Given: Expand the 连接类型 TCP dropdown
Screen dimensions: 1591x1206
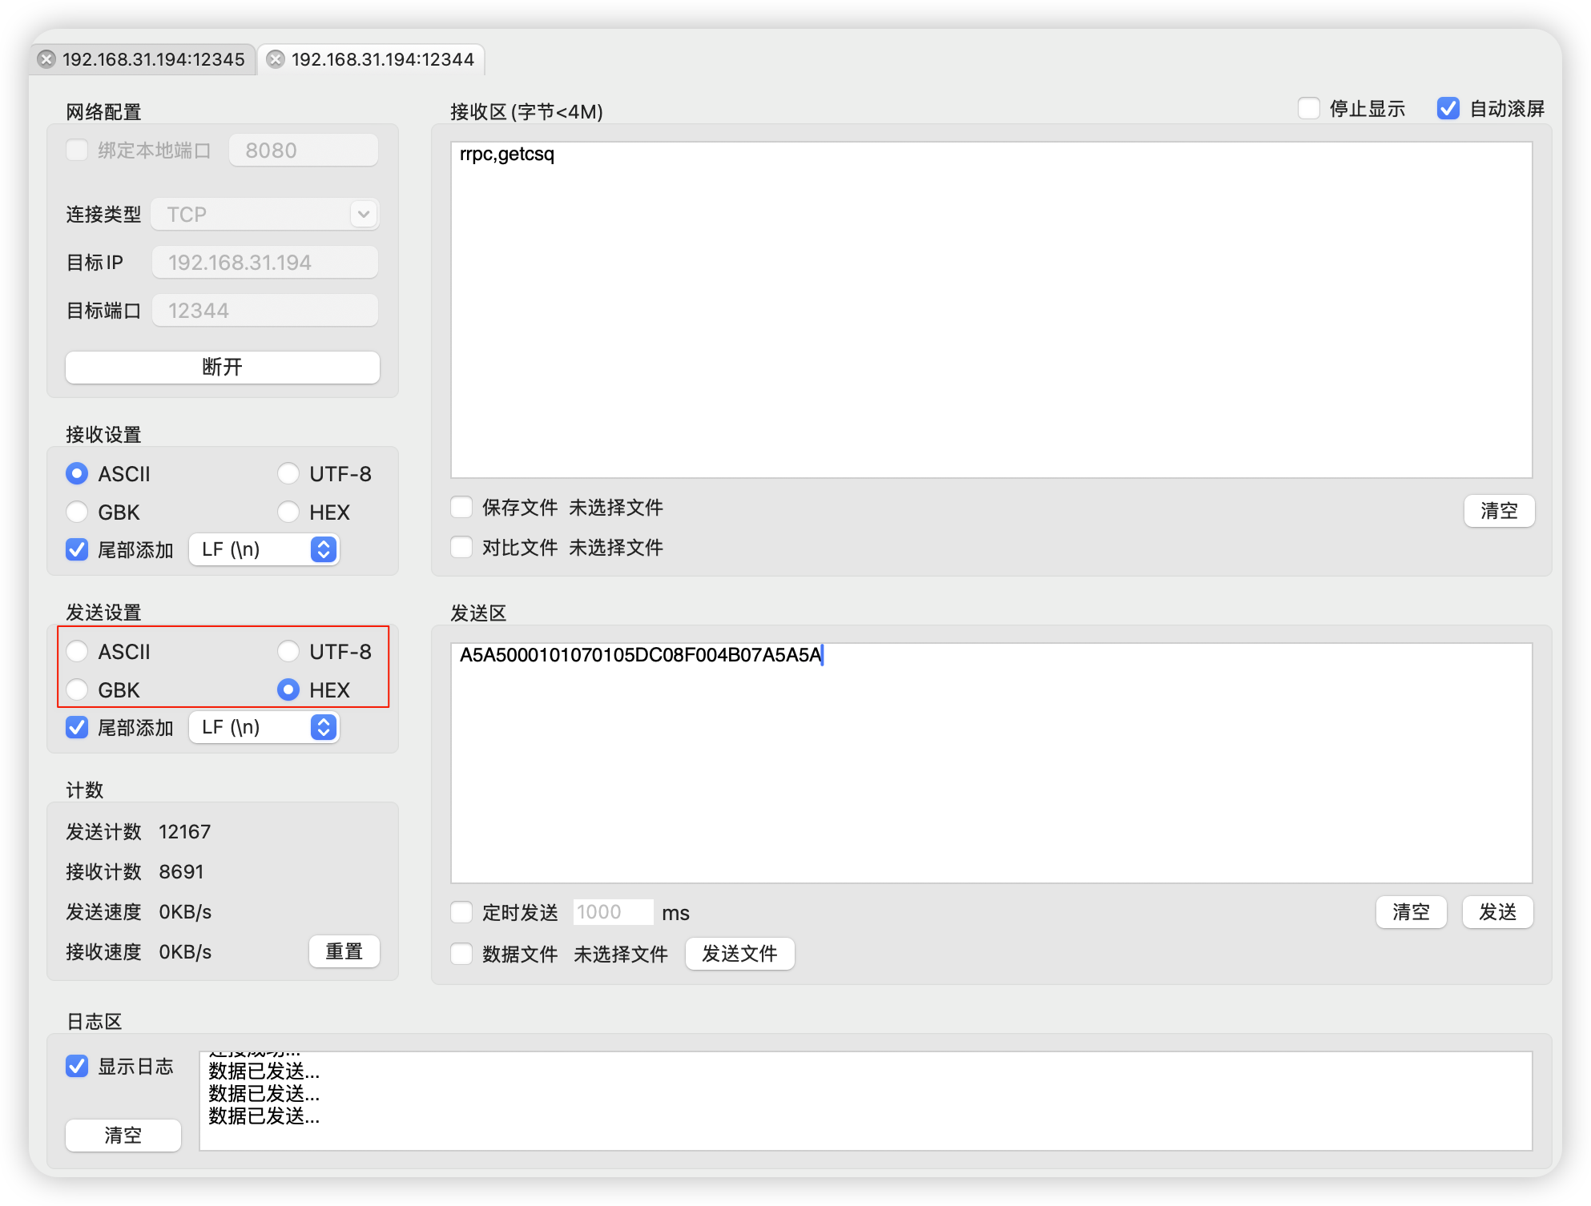Looking at the screenshot, I should tap(264, 214).
